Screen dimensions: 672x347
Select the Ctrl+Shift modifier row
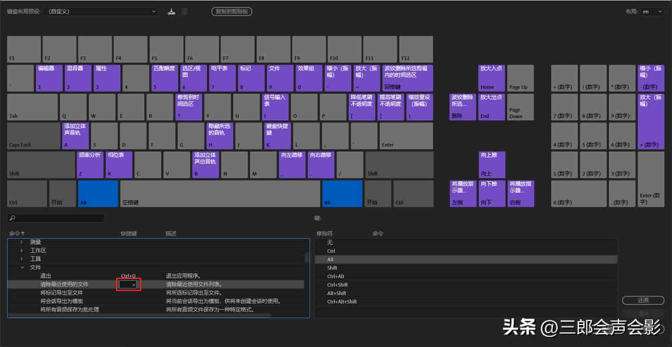click(466, 285)
